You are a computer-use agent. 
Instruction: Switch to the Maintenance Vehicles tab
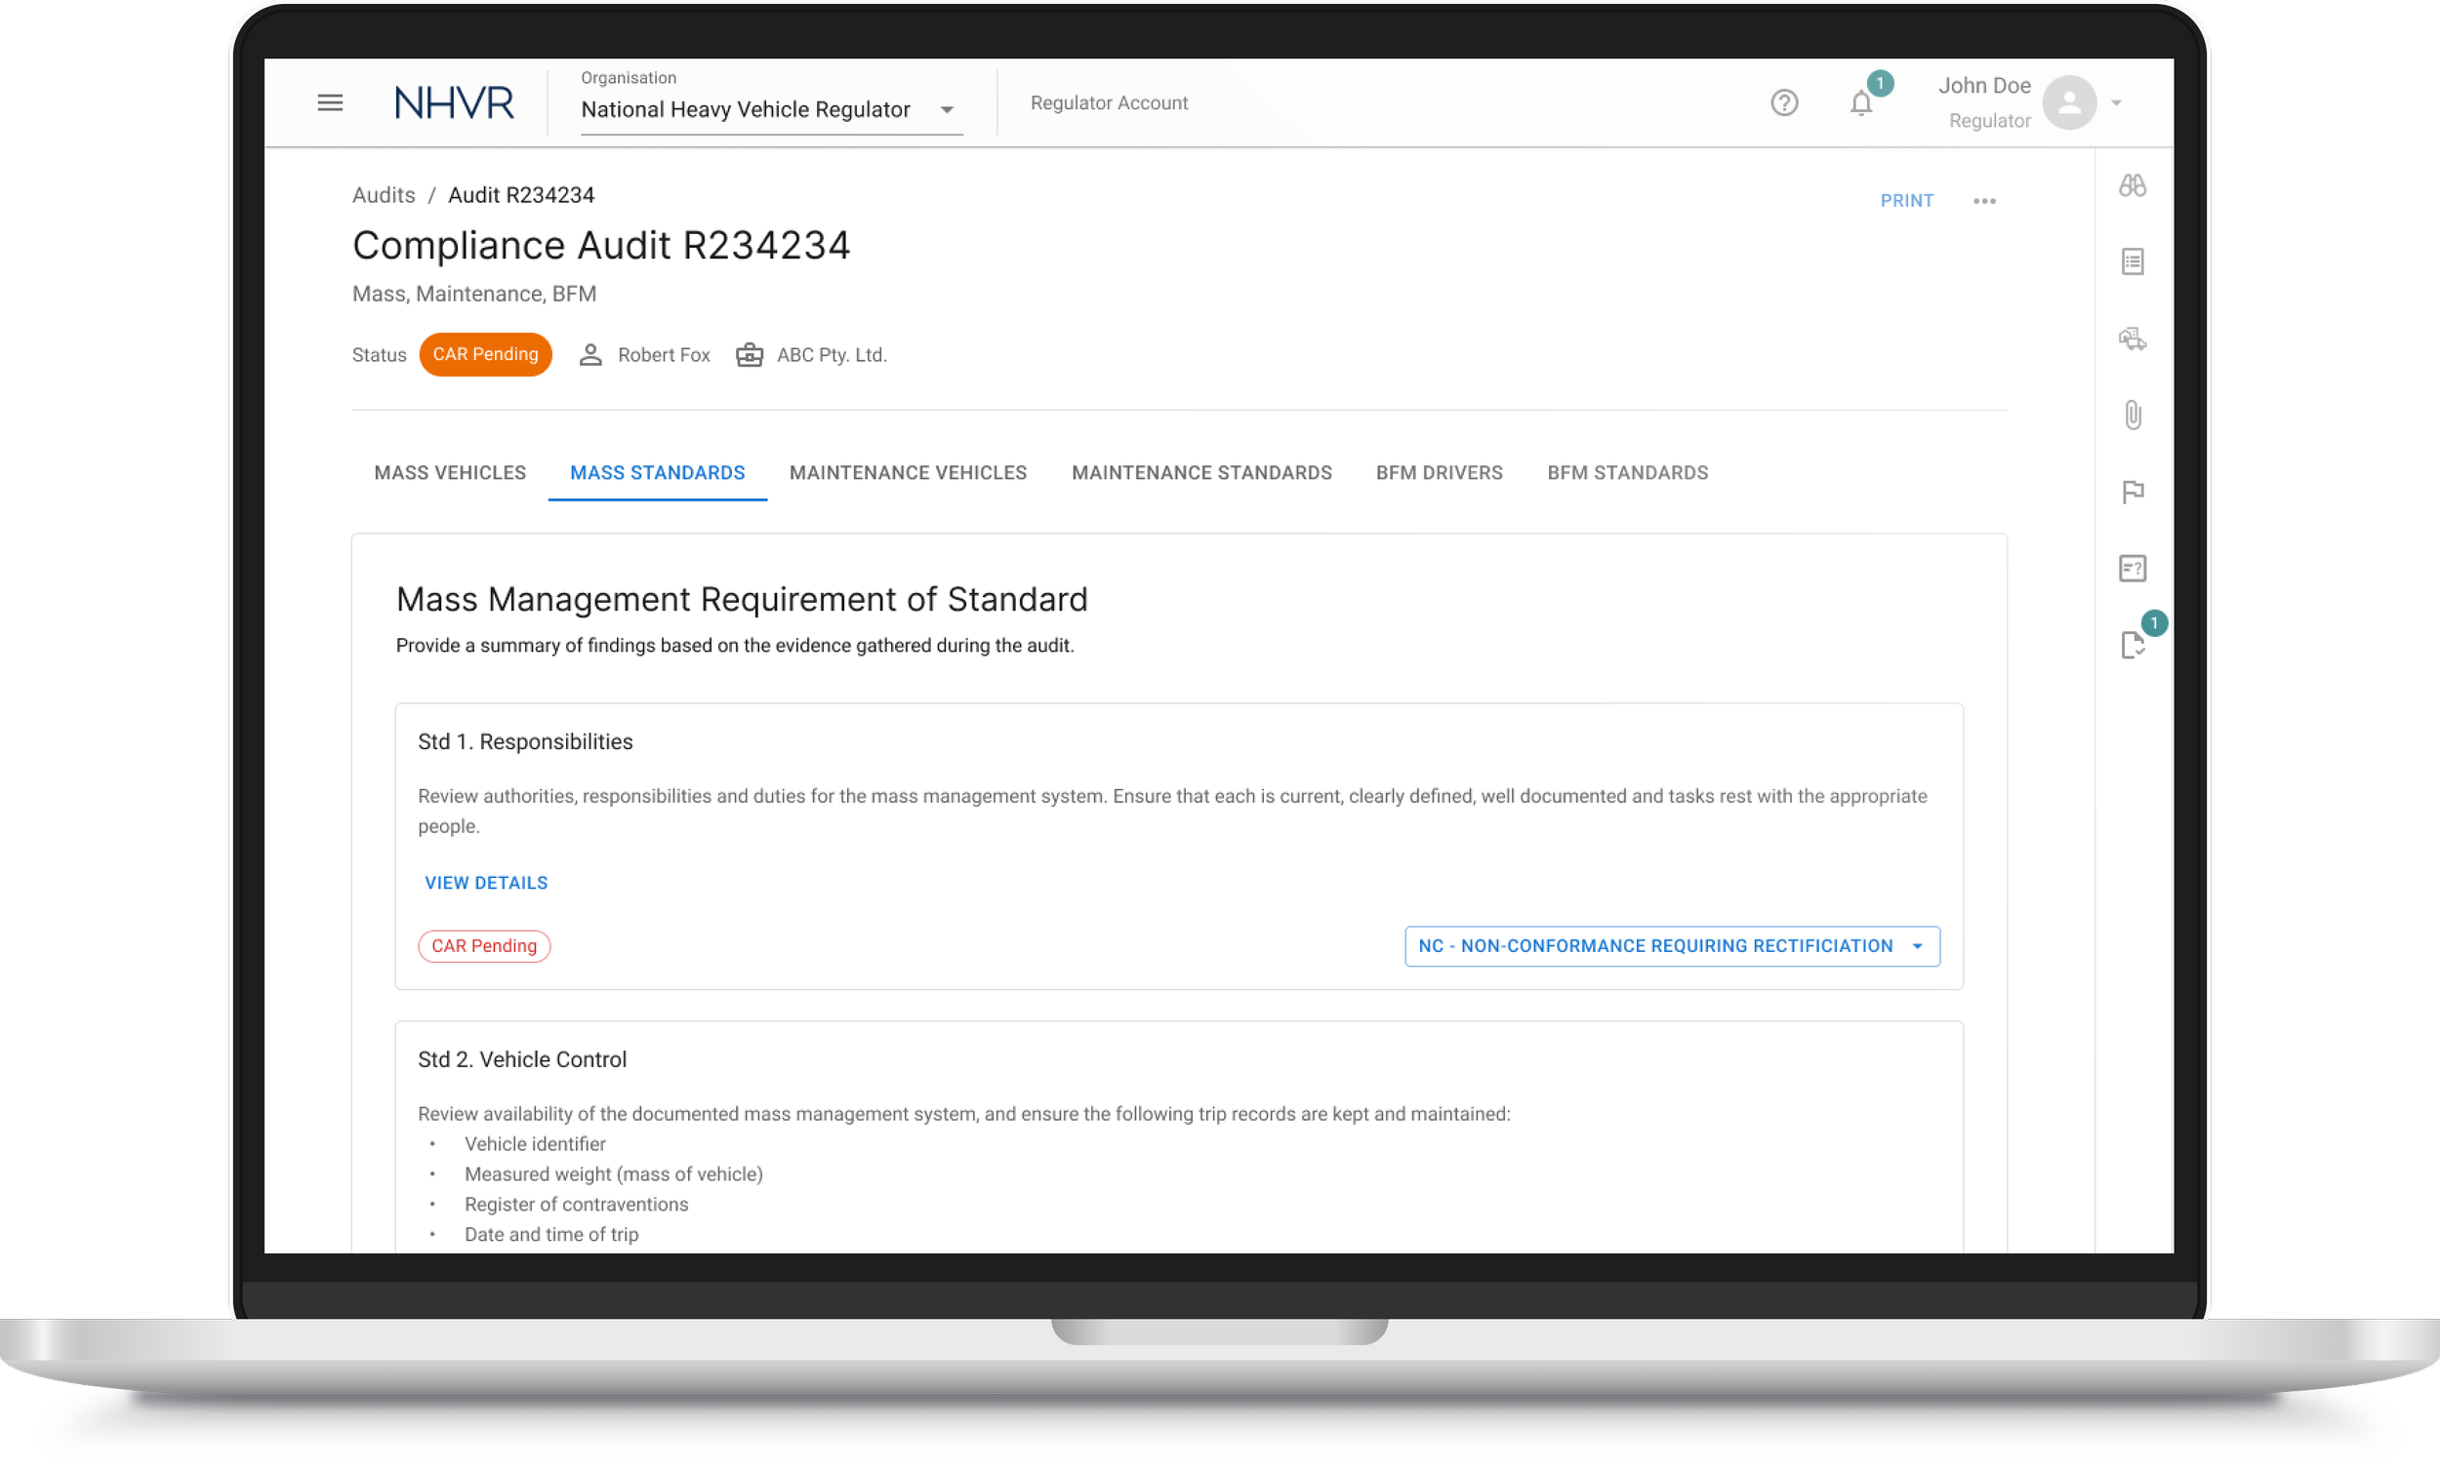point(907,473)
